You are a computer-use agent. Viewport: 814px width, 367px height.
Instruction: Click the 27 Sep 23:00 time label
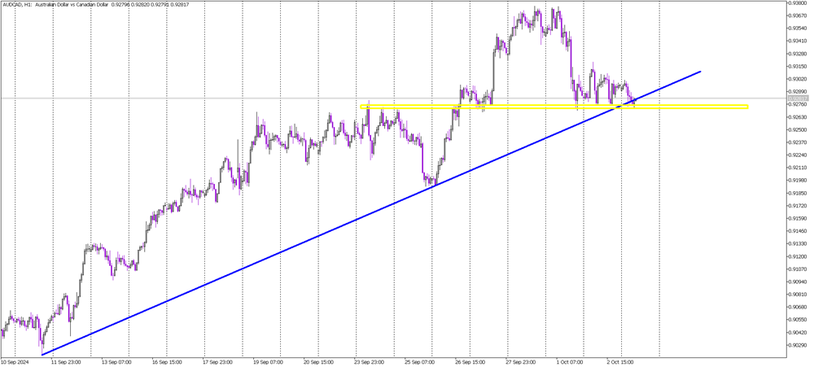coord(520,362)
